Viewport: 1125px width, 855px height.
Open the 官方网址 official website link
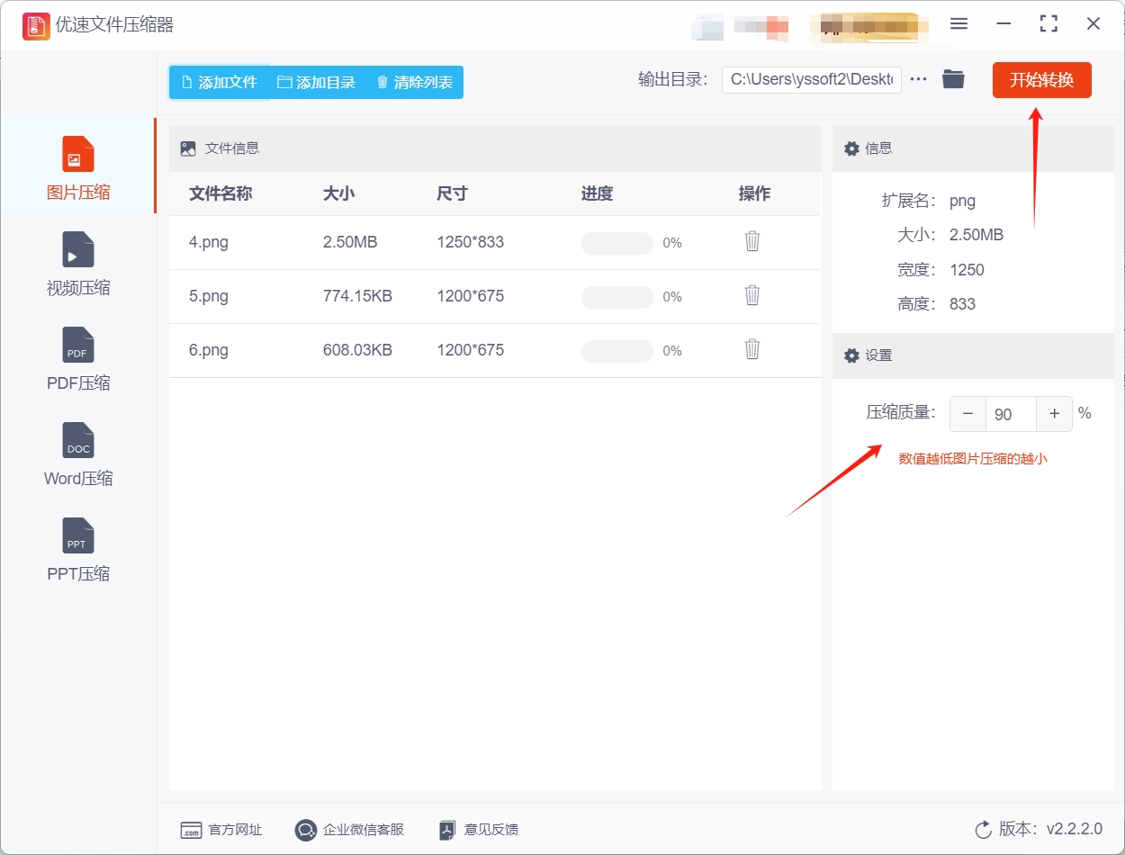221,830
